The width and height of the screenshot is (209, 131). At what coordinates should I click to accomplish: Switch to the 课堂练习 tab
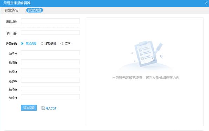coord(12,10)
